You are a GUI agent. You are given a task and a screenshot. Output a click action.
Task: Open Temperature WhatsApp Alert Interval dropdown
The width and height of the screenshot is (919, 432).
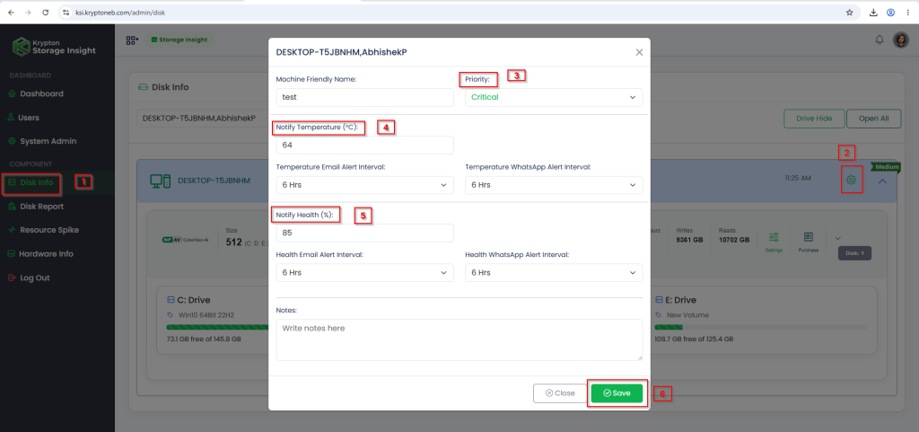coord(554,185)
